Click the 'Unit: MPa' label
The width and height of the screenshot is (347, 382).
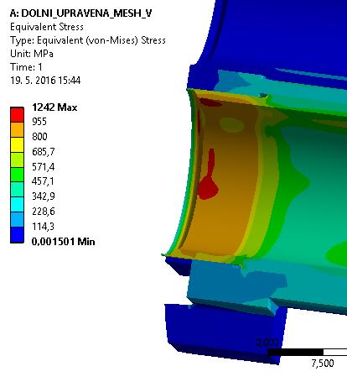click(x=32, y=54)
